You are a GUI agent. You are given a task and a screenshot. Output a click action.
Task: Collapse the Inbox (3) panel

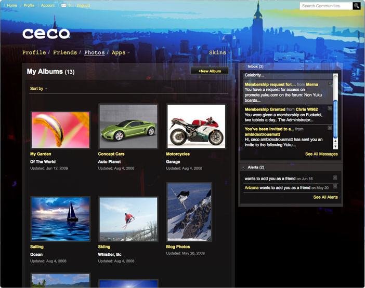[x=243, y=66]
